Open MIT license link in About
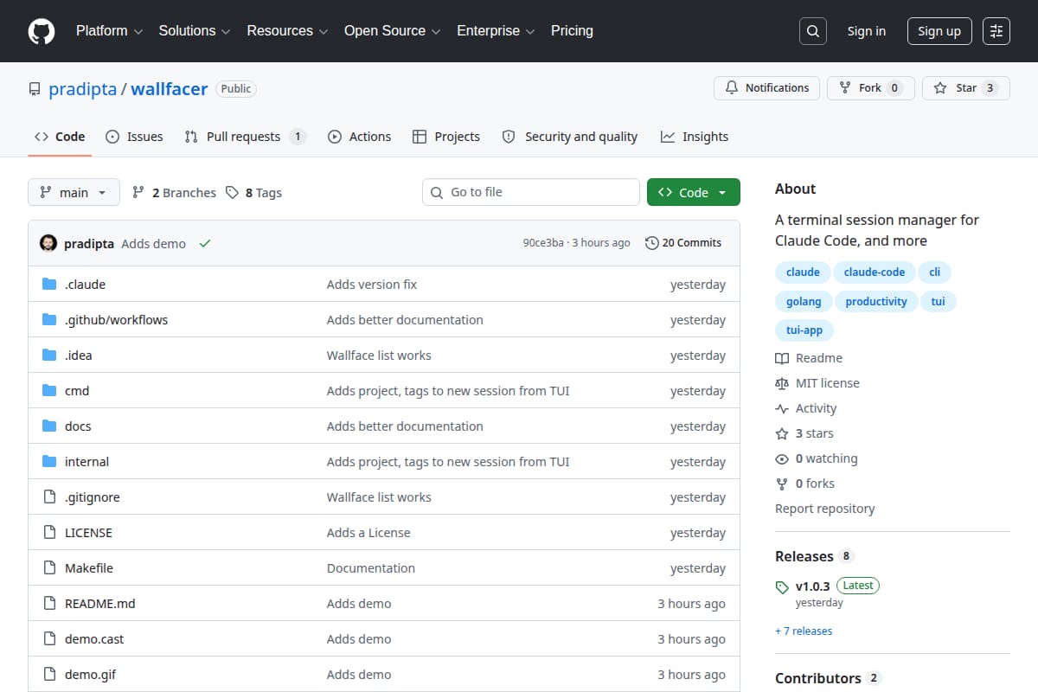The width and height of the screenshot is (1038, 692). [x=817, y=383]
